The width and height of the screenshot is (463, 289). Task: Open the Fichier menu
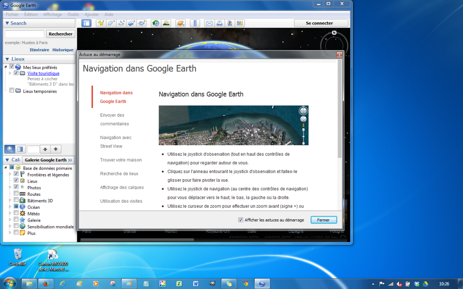pyautogui.click(x=12, y=14)
